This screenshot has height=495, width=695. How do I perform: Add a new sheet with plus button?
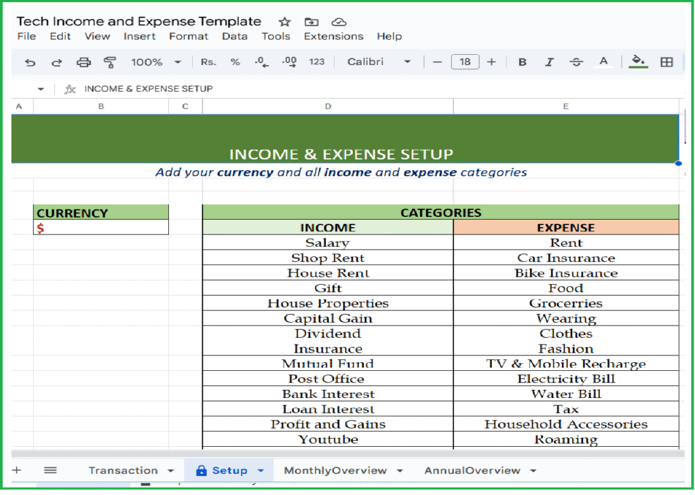(x=17, y=470)
